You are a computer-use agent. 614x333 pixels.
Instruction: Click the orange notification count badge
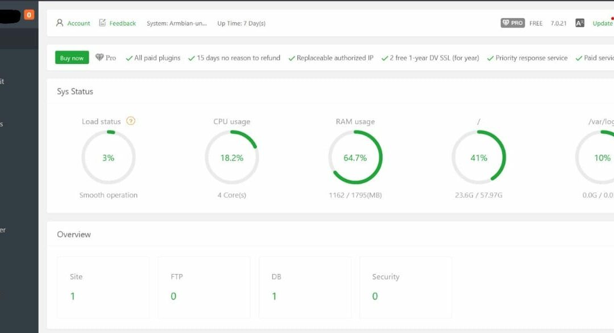29,15
